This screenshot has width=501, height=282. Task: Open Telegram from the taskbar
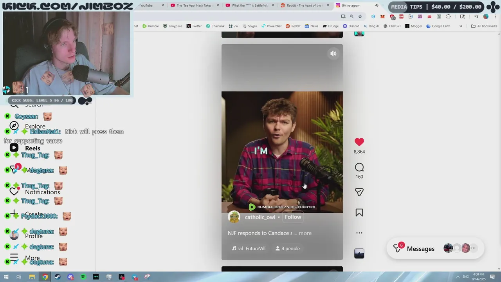coord(134,277)
